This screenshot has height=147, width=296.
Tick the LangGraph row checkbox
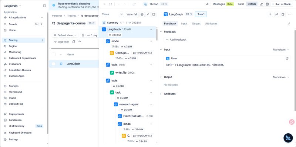(54, 64)
